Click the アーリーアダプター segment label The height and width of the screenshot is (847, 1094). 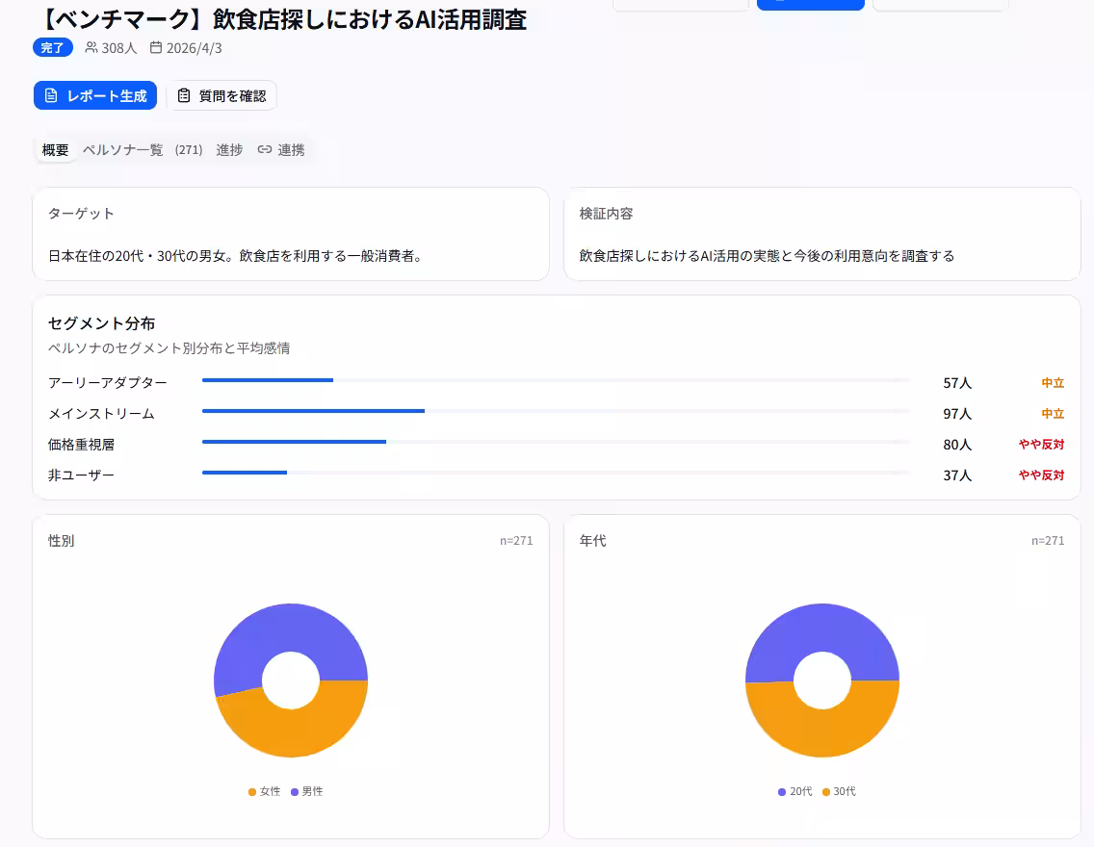coord(108,383)
